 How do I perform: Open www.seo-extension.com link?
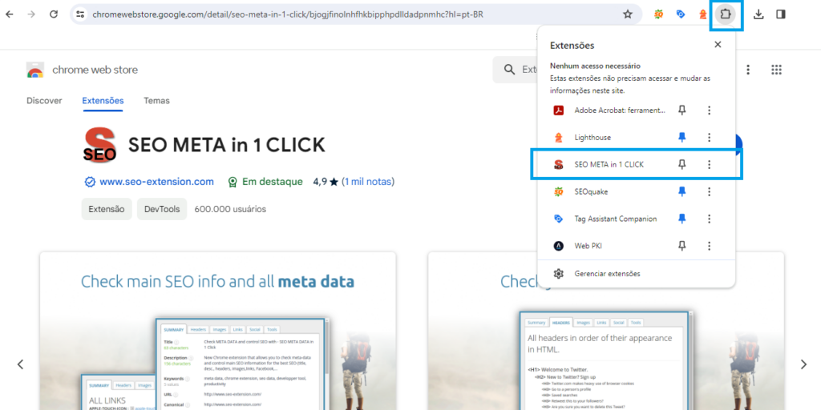point(156,182)
